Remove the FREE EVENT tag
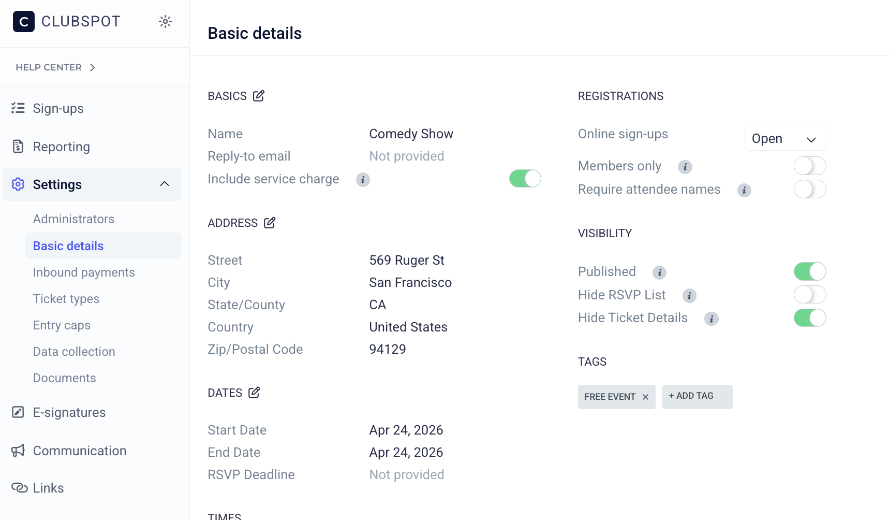 pos(645,397)
